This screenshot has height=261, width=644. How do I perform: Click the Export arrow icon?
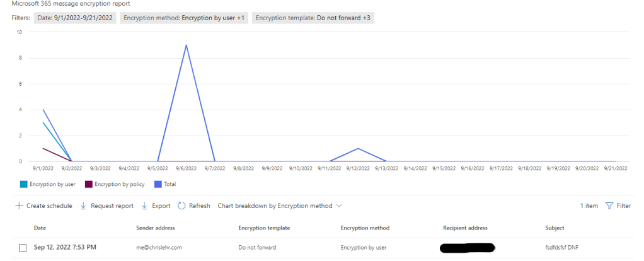[144, 206]
